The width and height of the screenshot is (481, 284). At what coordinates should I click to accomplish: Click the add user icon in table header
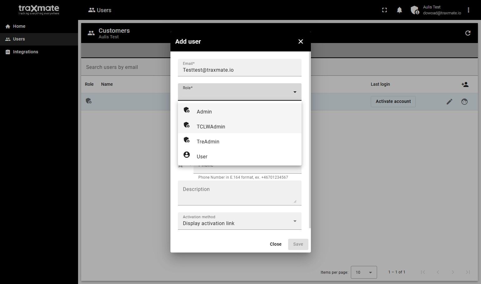pos(465,84)
